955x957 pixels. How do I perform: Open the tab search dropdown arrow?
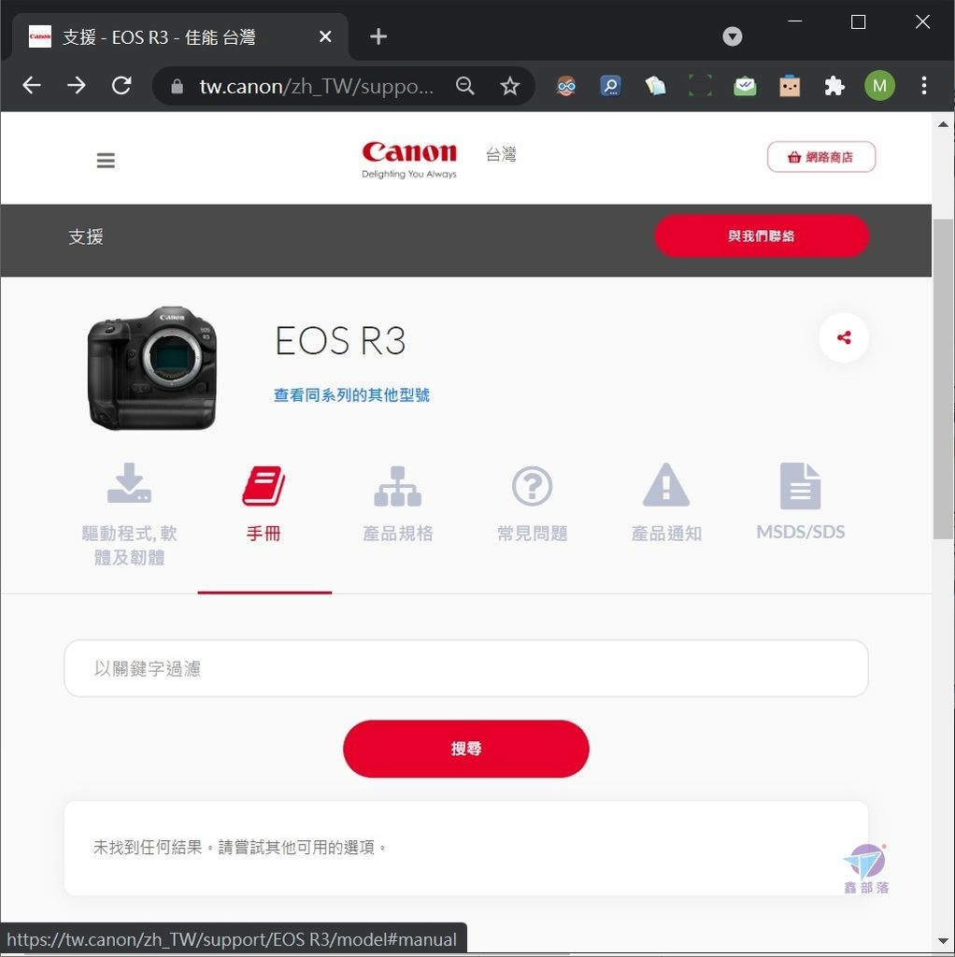(733, 36)
